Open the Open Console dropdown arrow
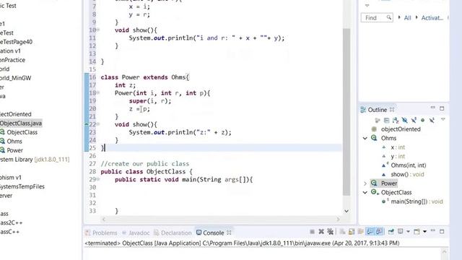 [x=424, y=232]
